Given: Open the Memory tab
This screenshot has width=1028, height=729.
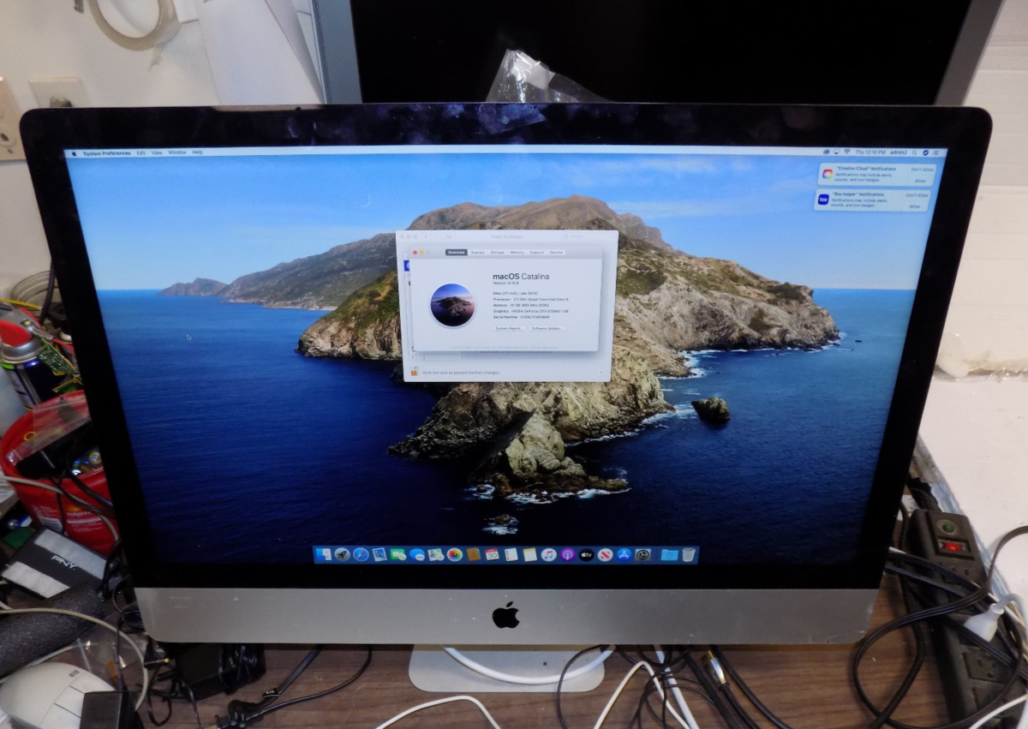Looking at the screenshot, I should pos(517,253).
